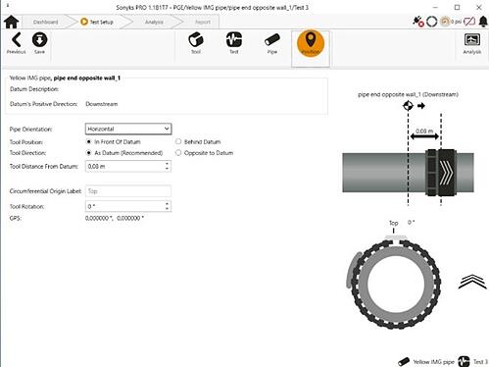This screenshot has width=489, height=367.
Task: Switch to the Test Setup tab
Action: 97,22
